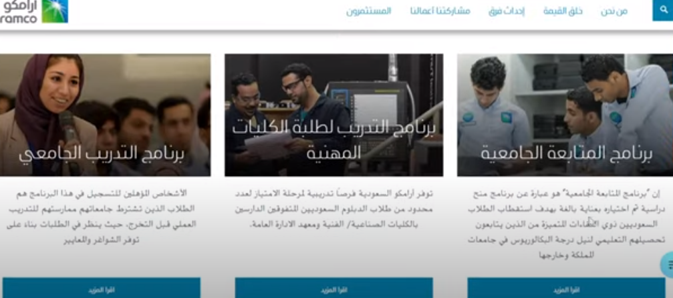Viewport: 673px width, 298px height.
Task: Open the إحداث فرق menu item
Action: point(507,11)
